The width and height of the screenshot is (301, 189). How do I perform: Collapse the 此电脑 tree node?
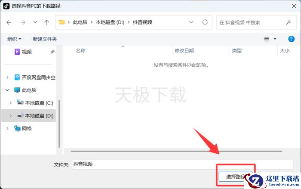[x=7, y=90]
